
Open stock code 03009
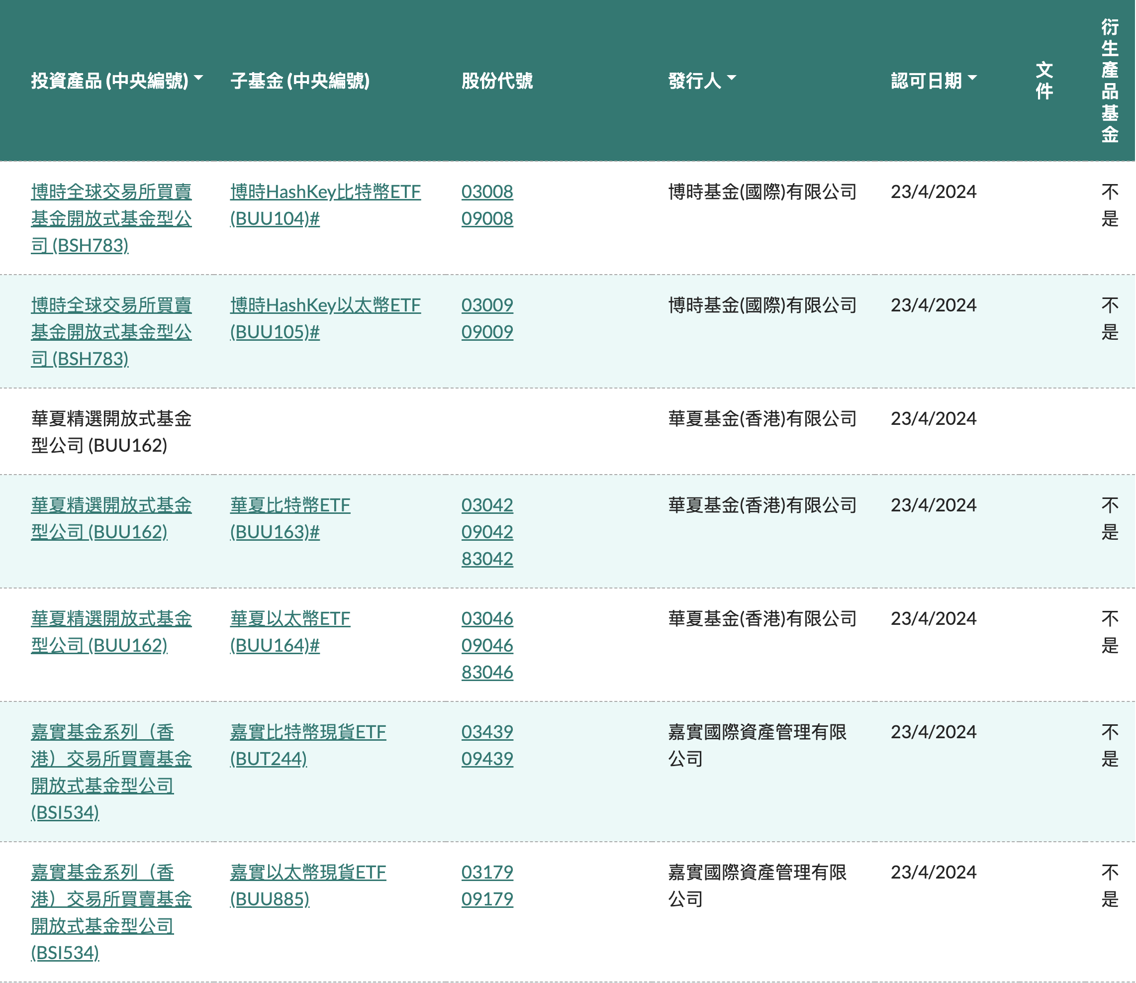487,305
